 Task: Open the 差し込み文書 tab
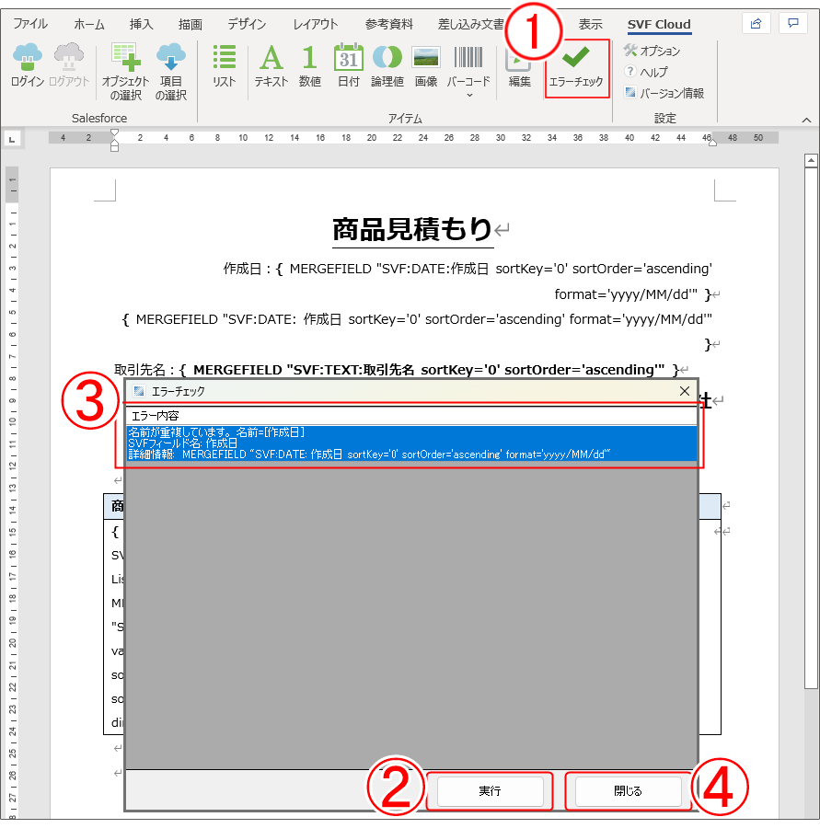click(470, 25)
